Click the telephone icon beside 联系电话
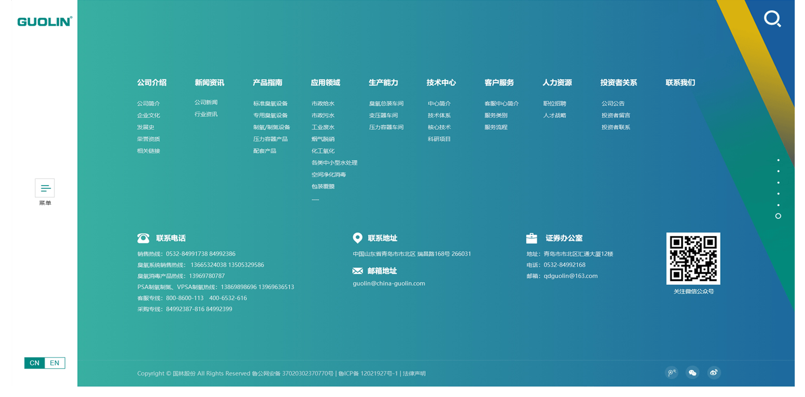 click(x=143, y=238)
